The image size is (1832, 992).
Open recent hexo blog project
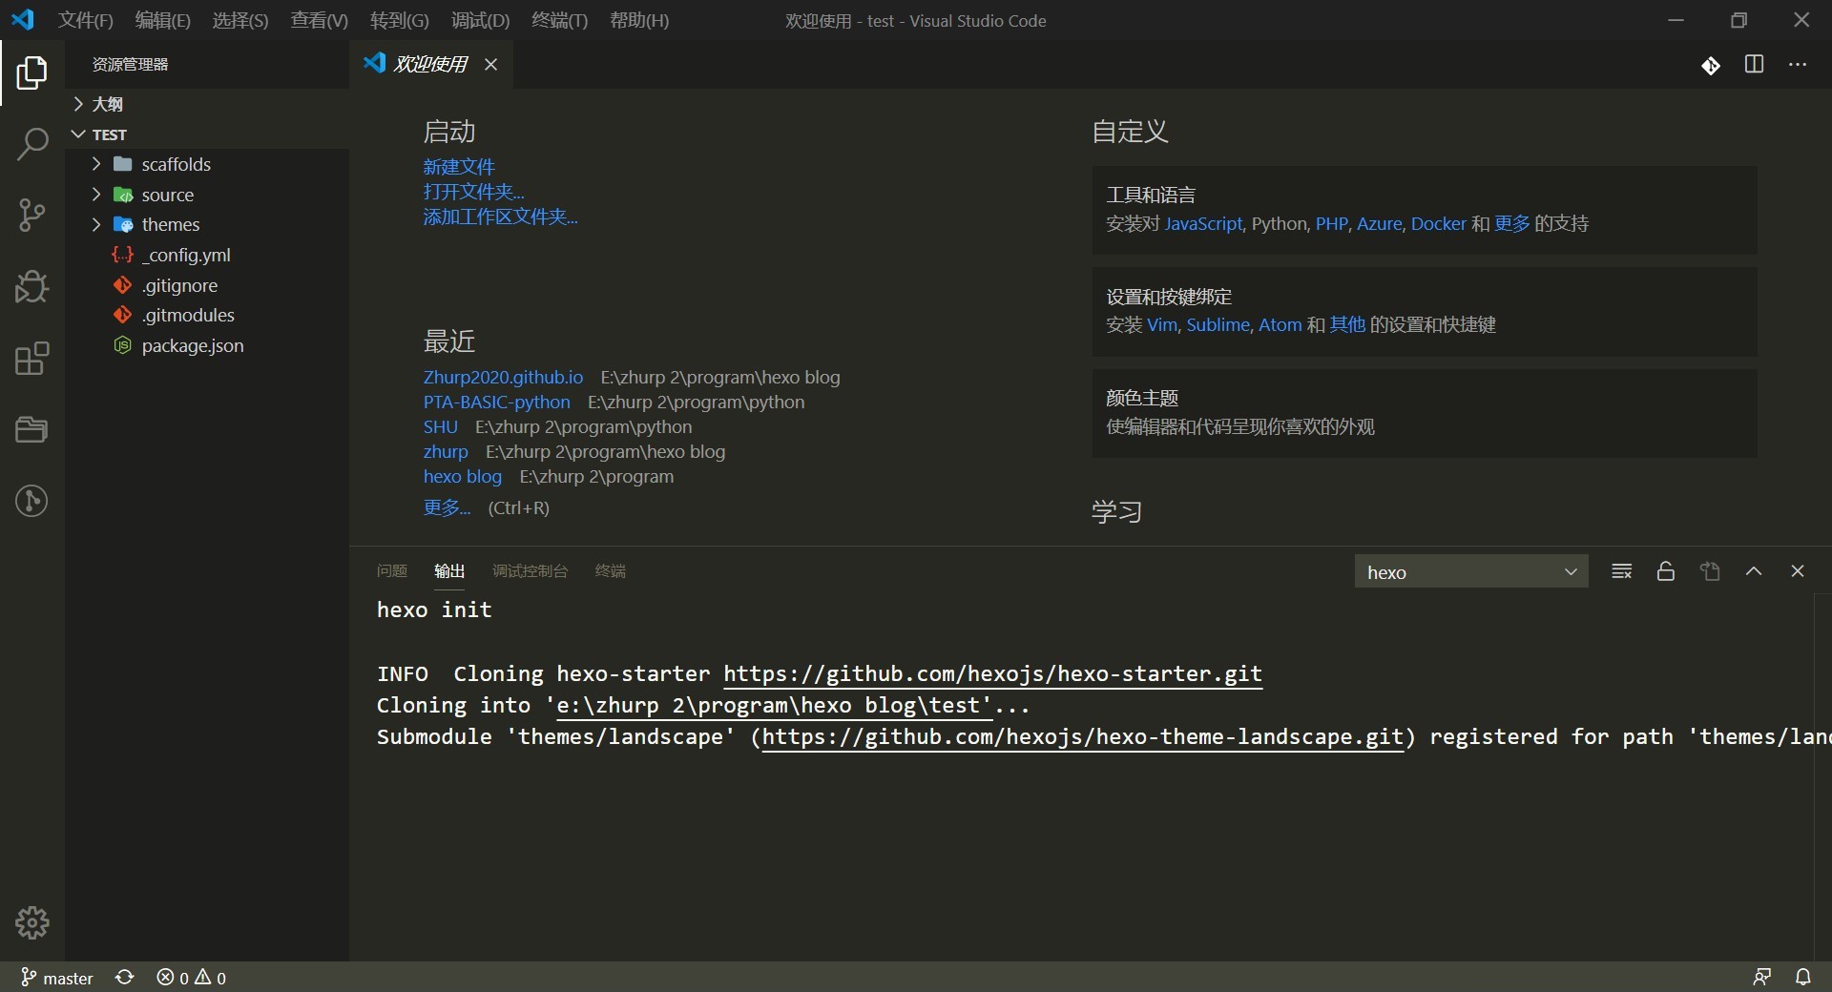point(463,477)
